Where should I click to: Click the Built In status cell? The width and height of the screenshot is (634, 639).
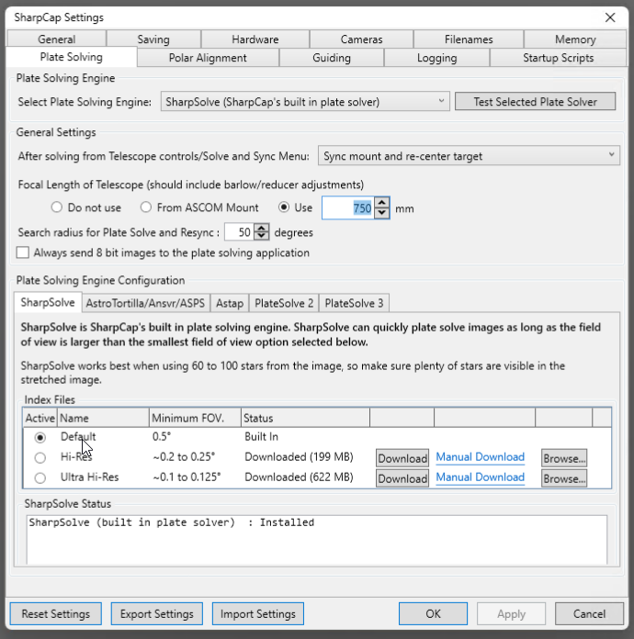tap(261, 436)
